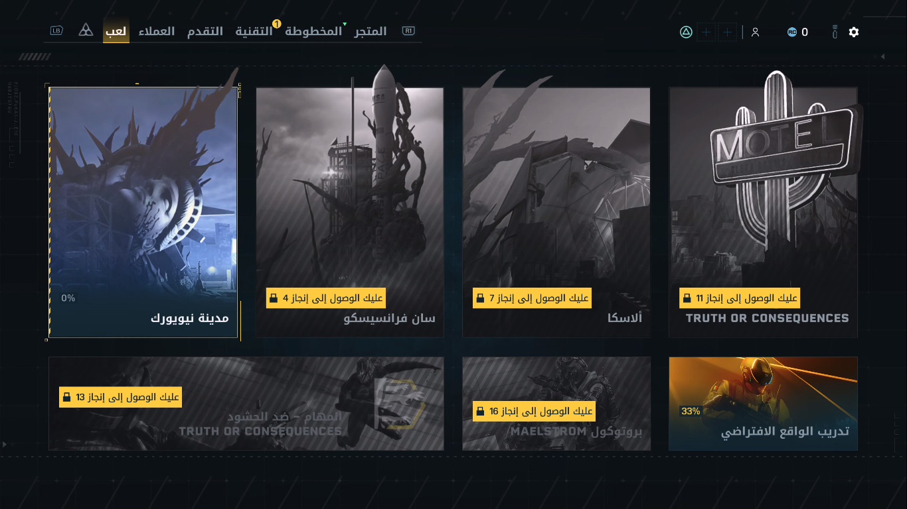
Task: Switch to the المتجر tab
Action: click(x=371, y=31)
